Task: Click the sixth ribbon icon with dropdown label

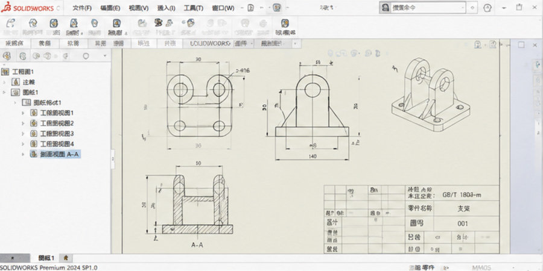Action: point(117,23)
